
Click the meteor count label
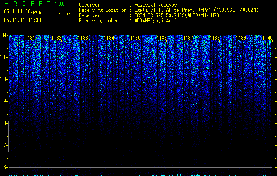tap(63, 14)
